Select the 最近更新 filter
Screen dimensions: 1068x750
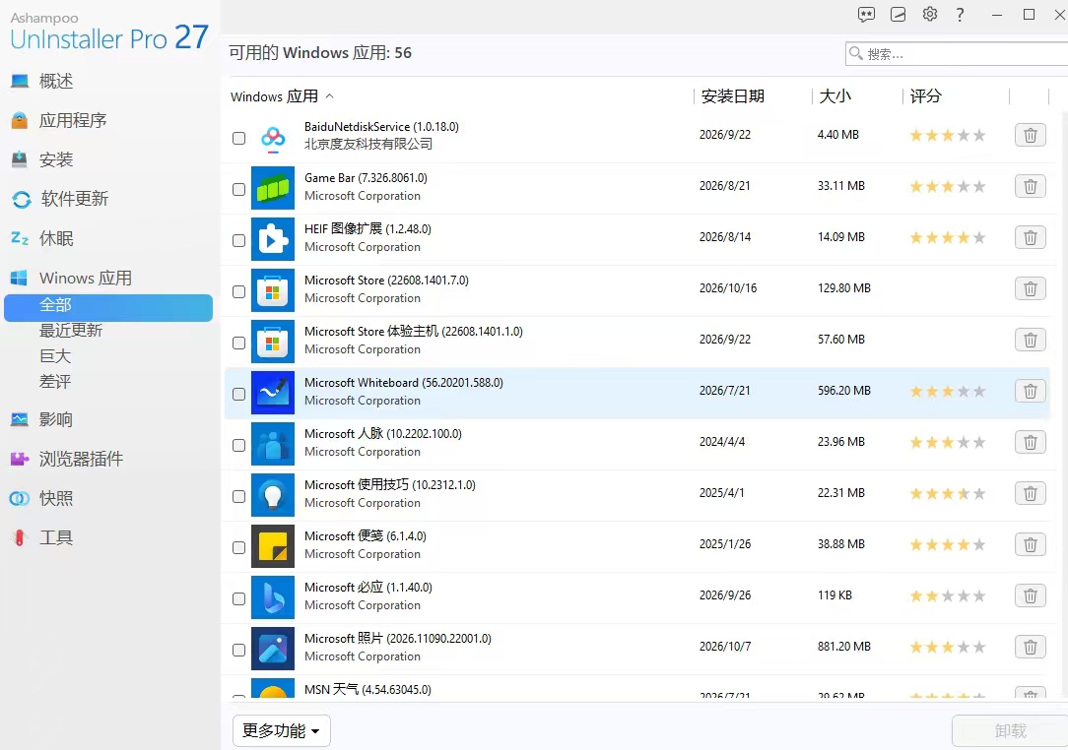click(71, 331)
